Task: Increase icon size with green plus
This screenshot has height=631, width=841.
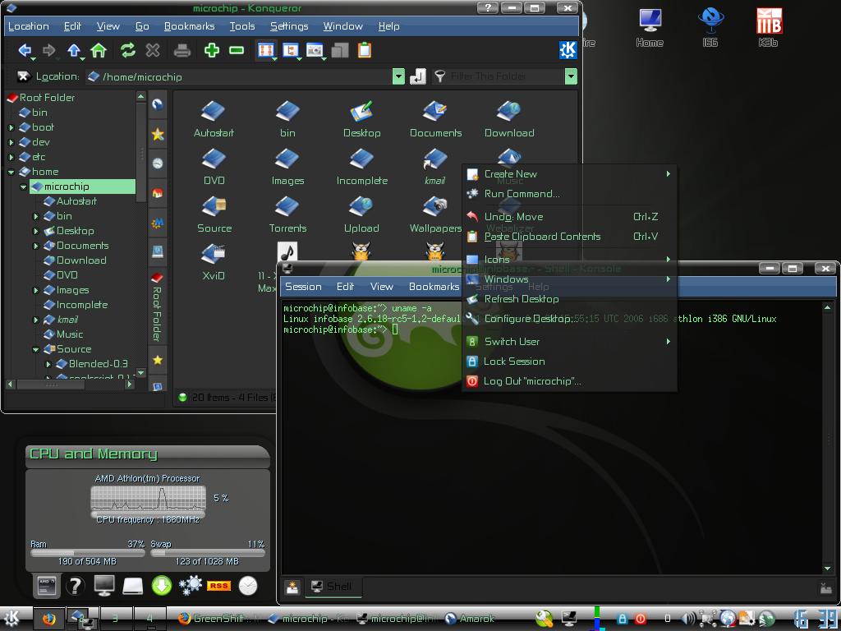Action: [212, 50]
